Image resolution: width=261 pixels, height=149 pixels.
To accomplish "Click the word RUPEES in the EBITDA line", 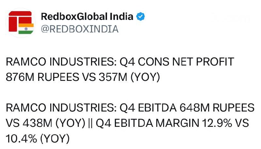I will (x=234, y=108).
